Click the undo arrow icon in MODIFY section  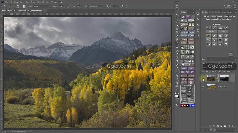click(226, 44)
